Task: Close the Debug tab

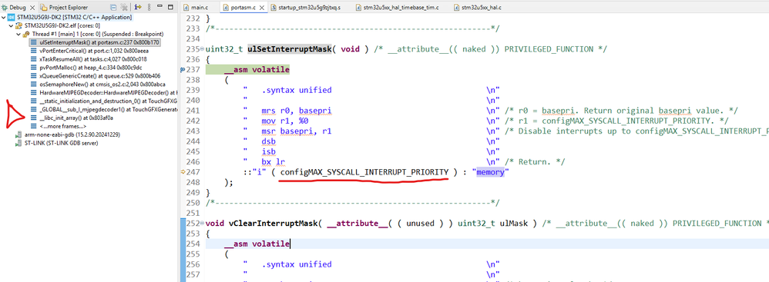Action: click(32, 8)
